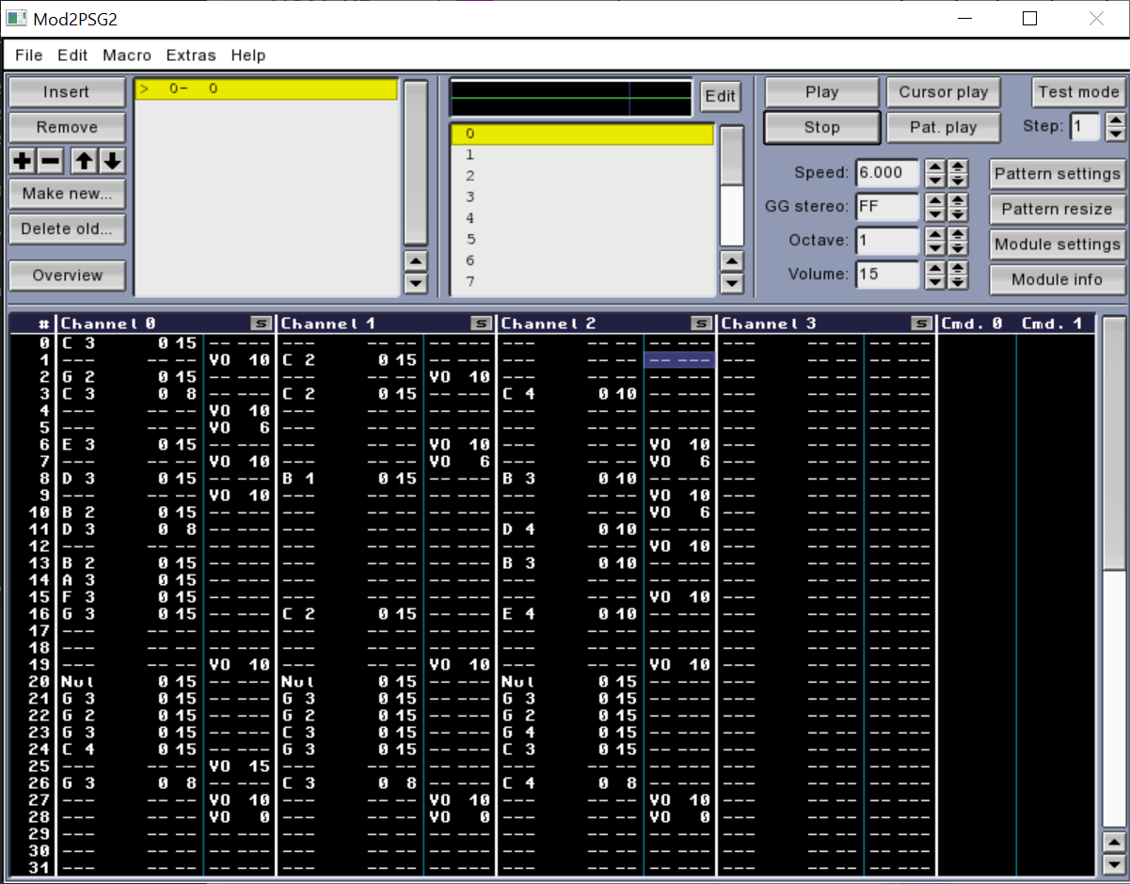Viewport: 1130px width, 884px height.
Task: Open Pattern settings
Action: tap(1058, 174)
